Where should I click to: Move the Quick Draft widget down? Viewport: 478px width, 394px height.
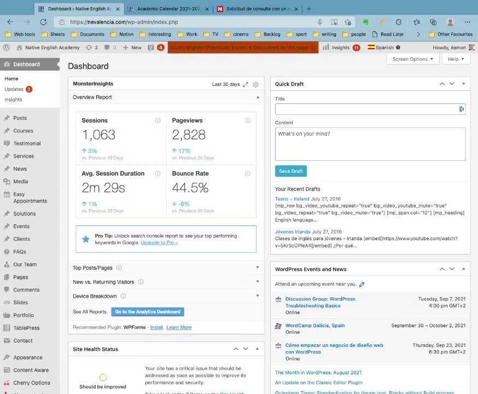click(x=452, y=84)
